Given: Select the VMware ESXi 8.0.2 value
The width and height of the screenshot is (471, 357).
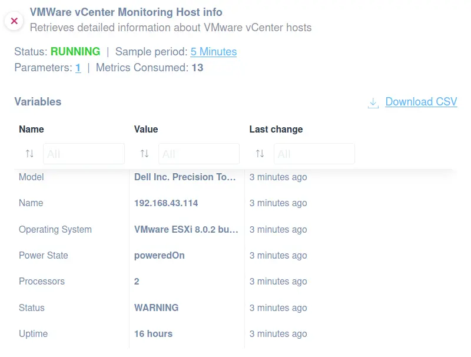Looking at the screenshot, I should tap(186, 229).
